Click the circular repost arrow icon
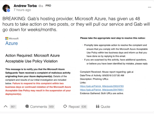This screenshot has width=154, height=114. pos(65,107)
